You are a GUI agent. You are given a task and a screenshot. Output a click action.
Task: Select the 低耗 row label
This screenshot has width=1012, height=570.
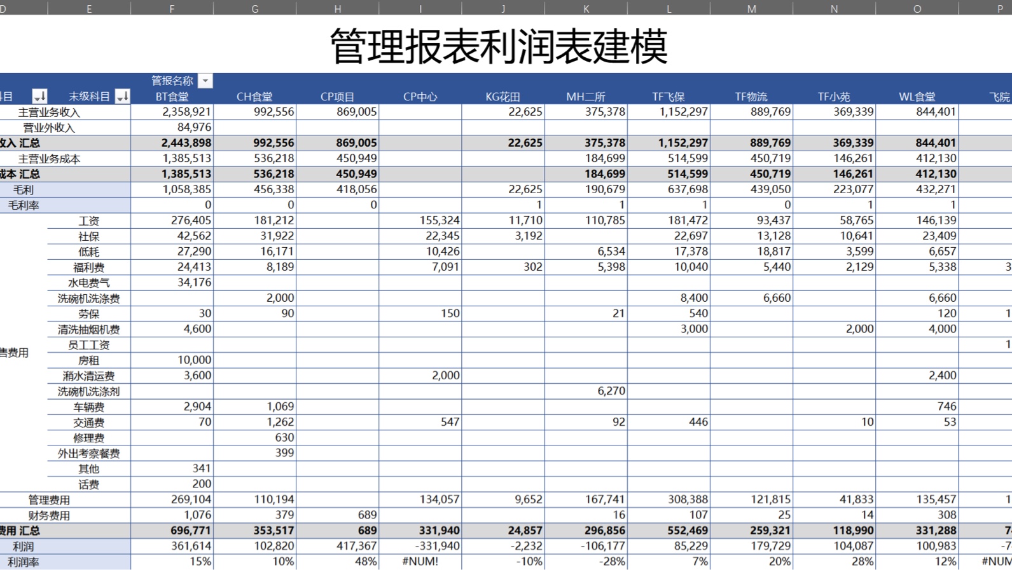[x=89, y=252]
